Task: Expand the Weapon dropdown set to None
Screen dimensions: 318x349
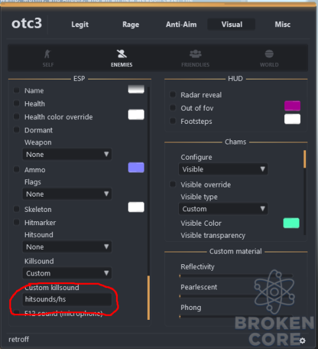Action: pyautogui.click(x=67, y=154)
